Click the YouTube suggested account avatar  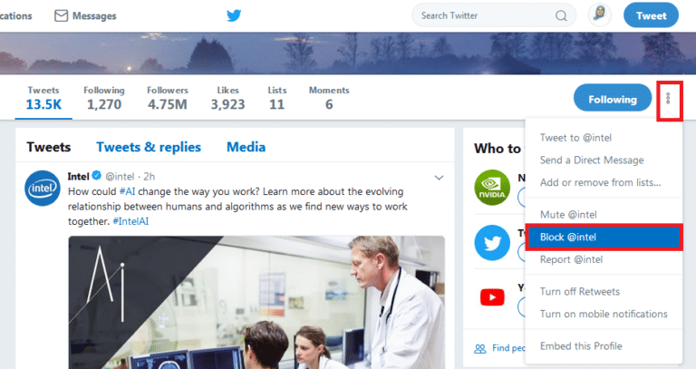(492, 297)
